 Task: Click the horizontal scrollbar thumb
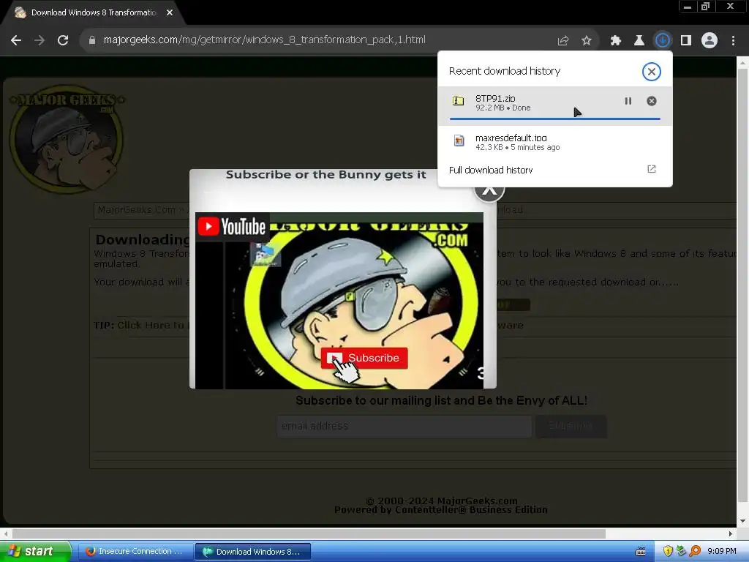pyautogui.click(x=309, y=533)
